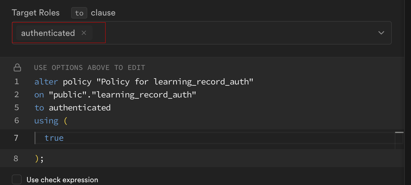Expand the Target Roles dropdown chevron
411x185 pixels.
381,33
